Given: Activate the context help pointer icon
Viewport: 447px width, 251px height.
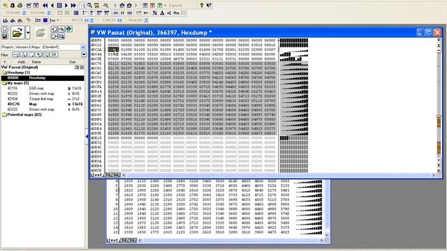Looking at the screenshot, I should click(209, 5).
